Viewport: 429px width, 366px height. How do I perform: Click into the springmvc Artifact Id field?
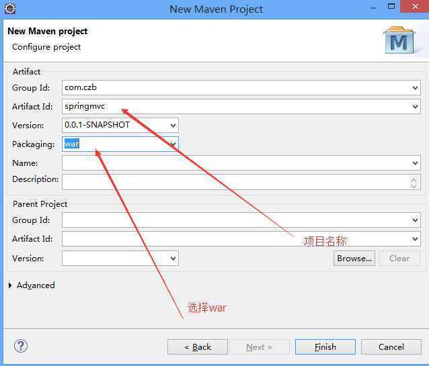click(241, 106)
